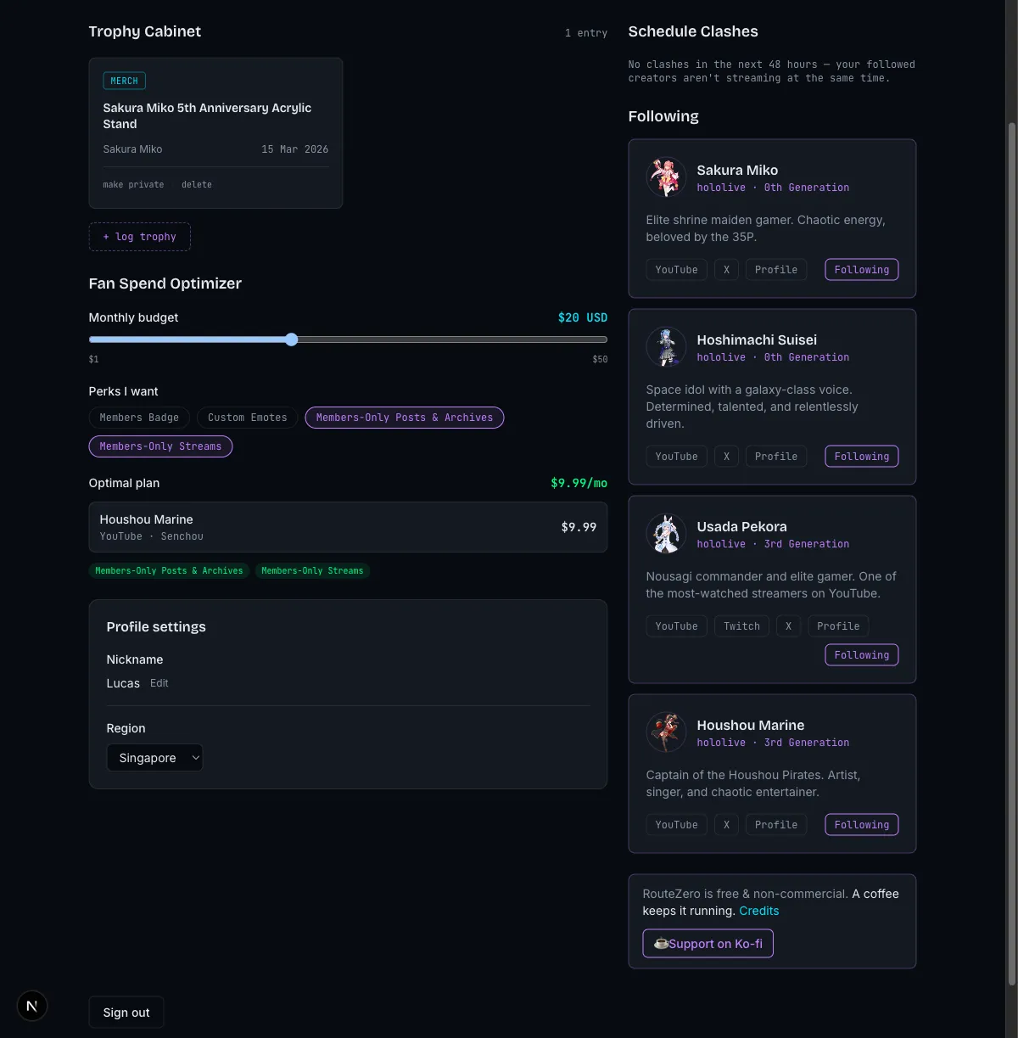Open Usada Pekora's YouTube link

pyautogui.click(x=677, y=626)
